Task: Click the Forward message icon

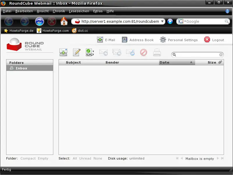Action: [x=130, y=52]
